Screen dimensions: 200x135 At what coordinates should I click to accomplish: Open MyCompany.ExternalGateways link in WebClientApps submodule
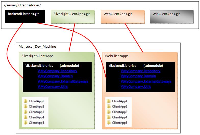pos(146,82)
